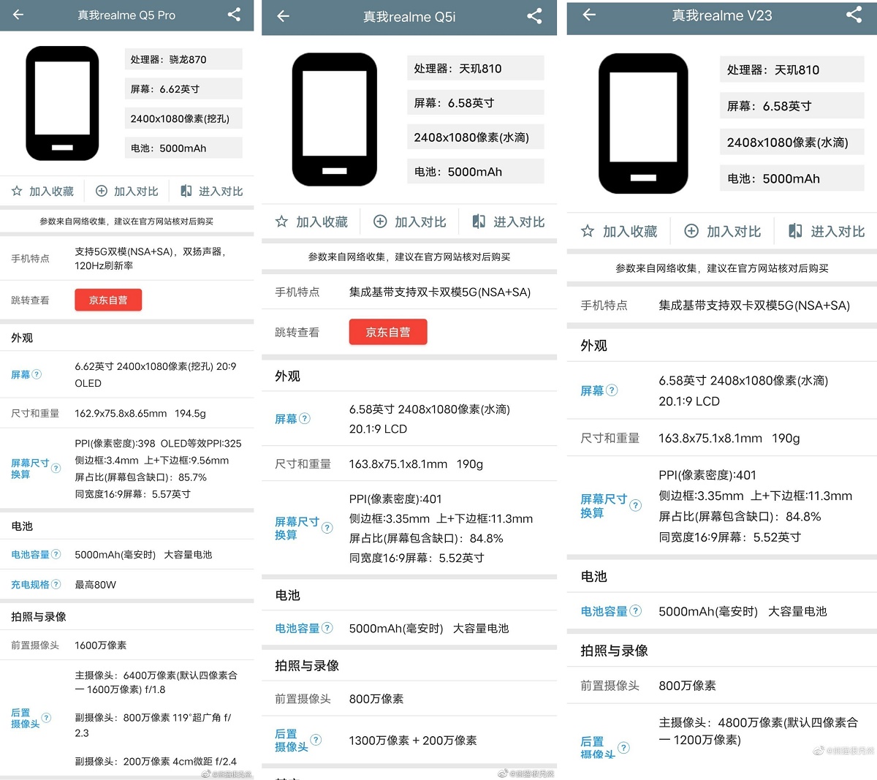This screenshot has height=780, width=877.
Task: Open help icon beside 屏幕 on V23
Action: 612,390
